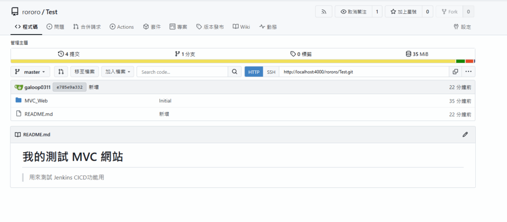Click the RSS feed icon

click(x=323, y=11)
